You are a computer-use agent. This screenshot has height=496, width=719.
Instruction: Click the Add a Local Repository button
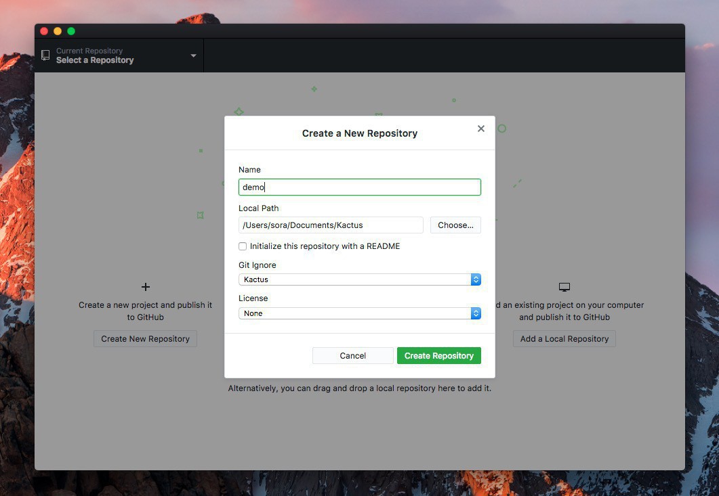point(564,339)
